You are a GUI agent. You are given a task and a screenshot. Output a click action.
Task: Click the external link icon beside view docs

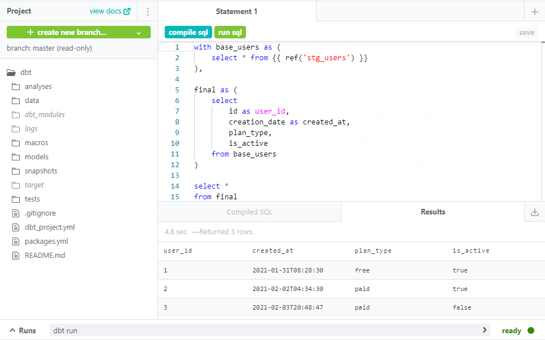[127, 11]
